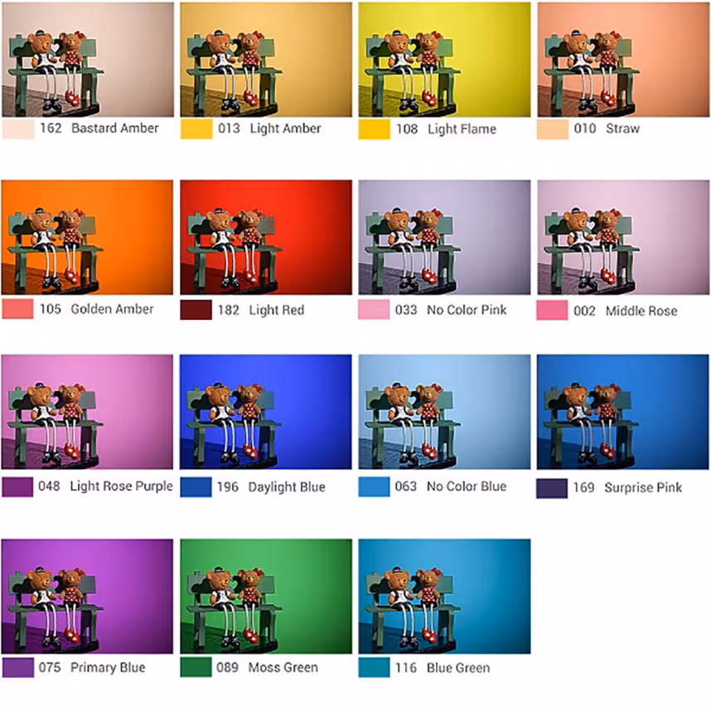711x711 pixels.
Task: Open the Moss Green sample photo
Action: (x=266, y=597)
